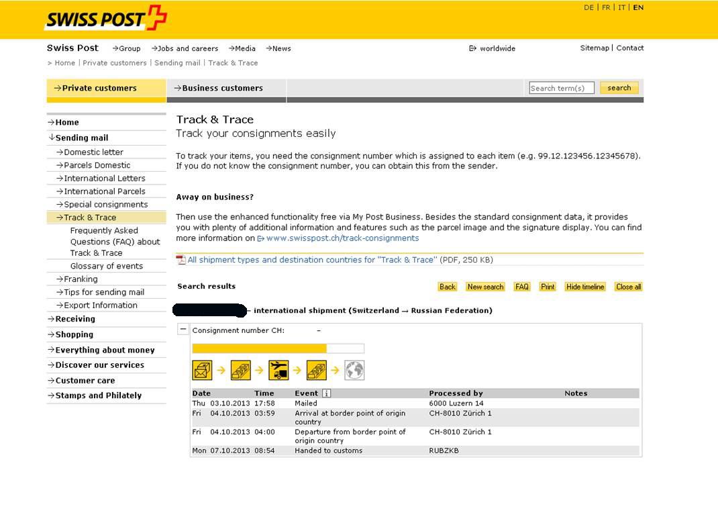This screenshot has height=521, width=718.
Task: Focus the Search term input field
Action: pyautogui.click(x=561, y=88)
